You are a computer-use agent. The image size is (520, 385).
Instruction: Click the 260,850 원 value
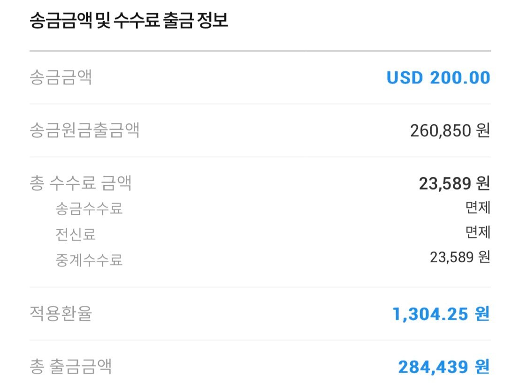(x=450, y=130)
